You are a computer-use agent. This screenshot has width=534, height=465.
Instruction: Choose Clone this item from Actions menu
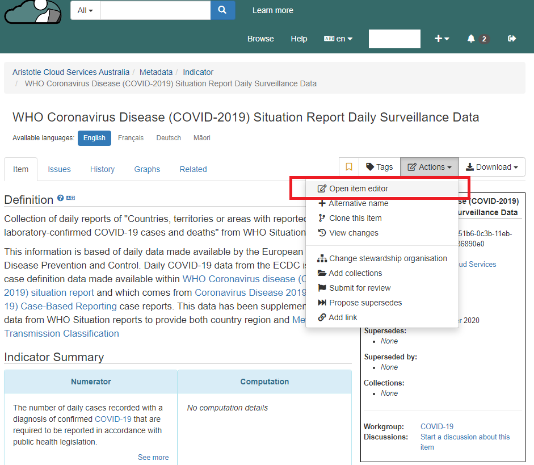355,218
